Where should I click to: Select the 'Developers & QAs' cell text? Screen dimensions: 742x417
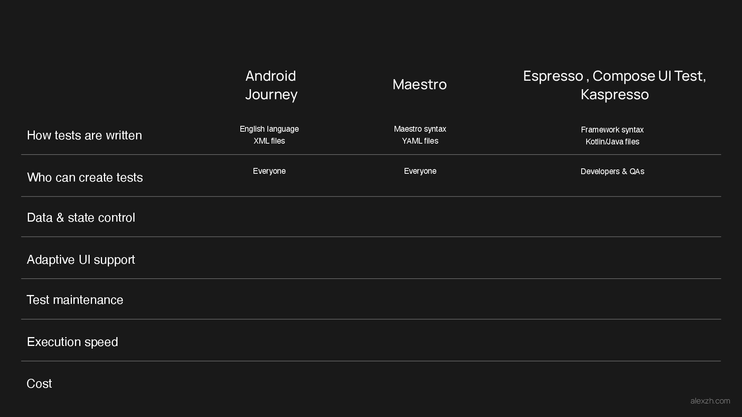click(x=612, y=171)
